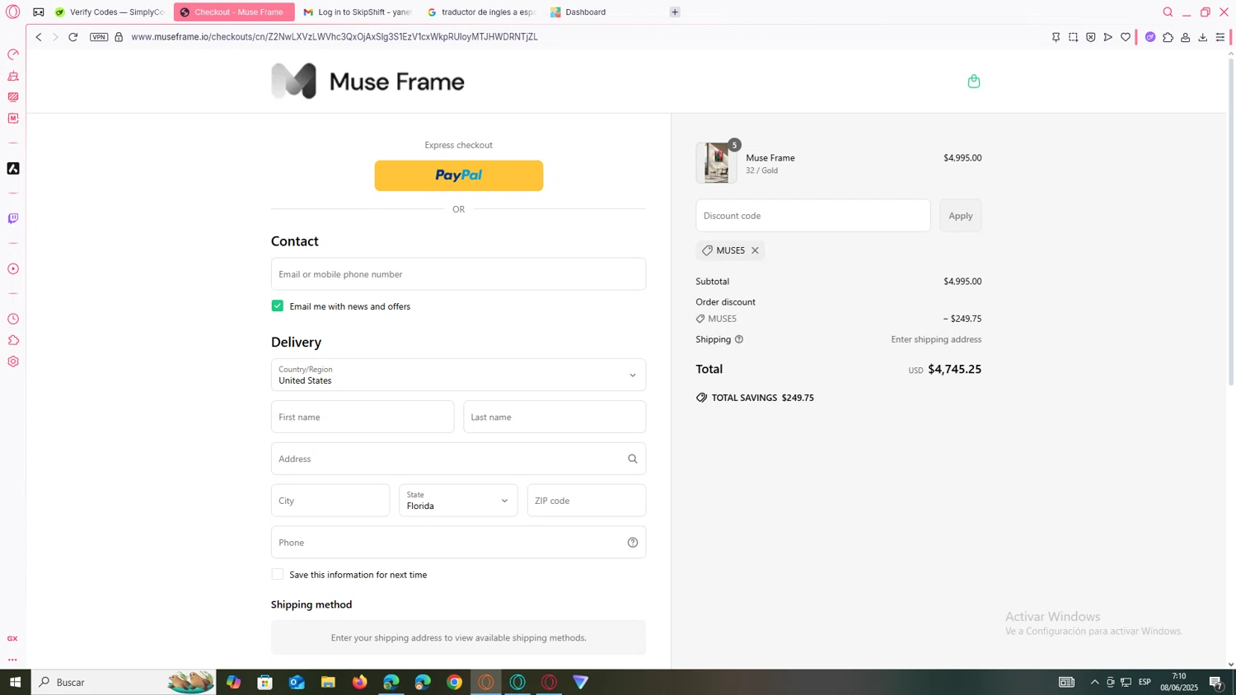Open a new tab with plus button

click(675, 12)
